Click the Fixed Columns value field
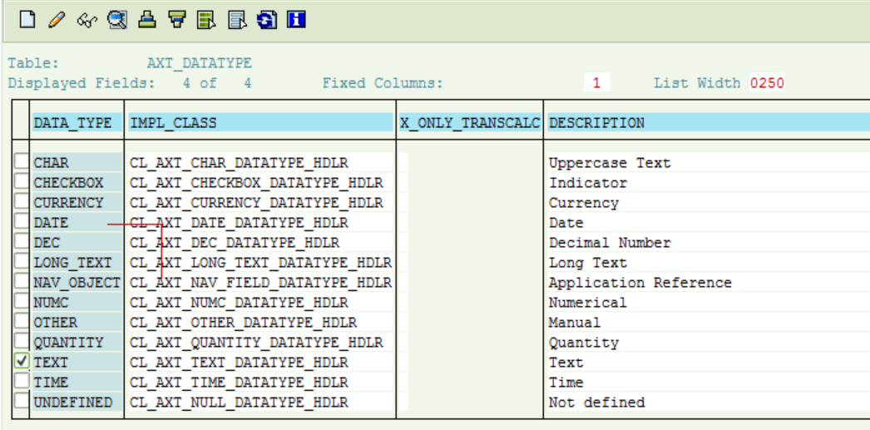870x430 pixels. [597, 83]
